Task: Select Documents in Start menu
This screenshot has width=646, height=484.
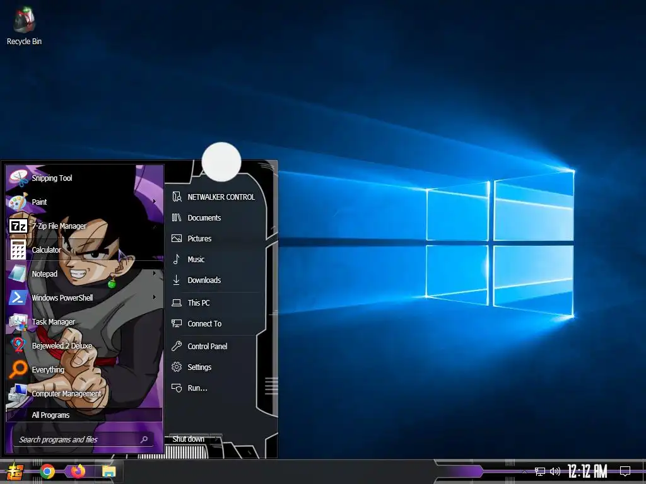Action: coord(204,217)
